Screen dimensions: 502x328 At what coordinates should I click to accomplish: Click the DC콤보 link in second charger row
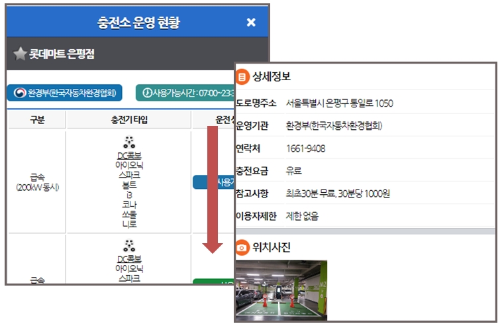[x=129, y=259]
